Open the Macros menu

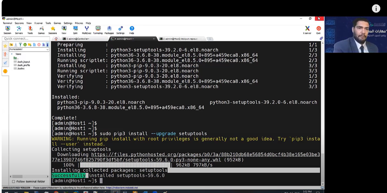[x=79, y=23]
